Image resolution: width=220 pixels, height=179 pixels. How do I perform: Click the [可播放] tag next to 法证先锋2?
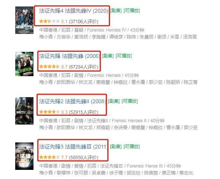(x=130, y=101)
